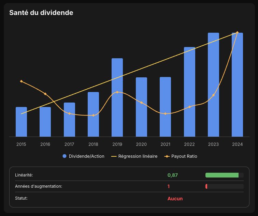Click the 0,87 linearity value

pos(173,175)
